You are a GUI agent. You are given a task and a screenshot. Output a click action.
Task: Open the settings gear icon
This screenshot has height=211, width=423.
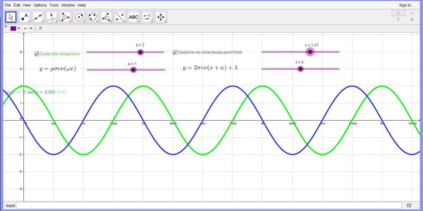(412, 20)
